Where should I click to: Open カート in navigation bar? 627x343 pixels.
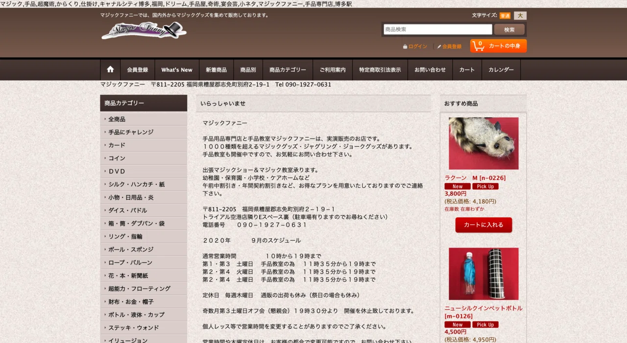click(467, 70)
